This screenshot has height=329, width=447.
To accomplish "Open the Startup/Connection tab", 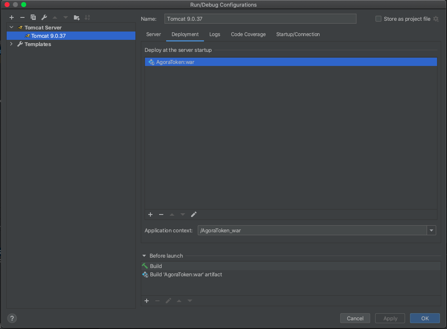I will coord(298,34).
